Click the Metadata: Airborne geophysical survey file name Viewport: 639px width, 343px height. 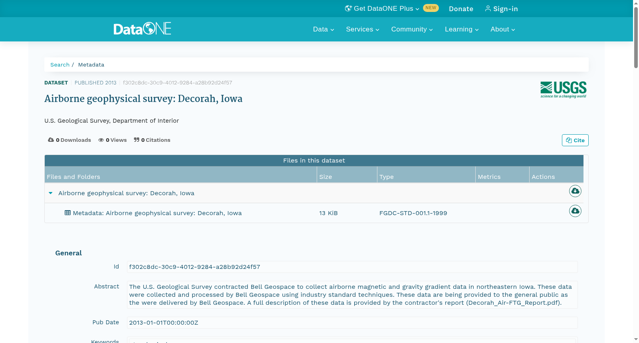point(157,213)
